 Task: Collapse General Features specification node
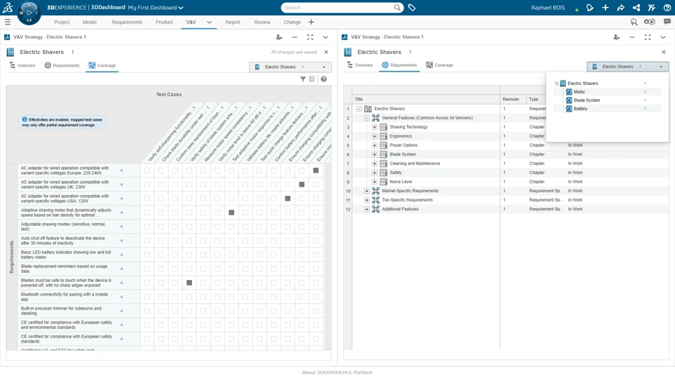coord(367,118)
